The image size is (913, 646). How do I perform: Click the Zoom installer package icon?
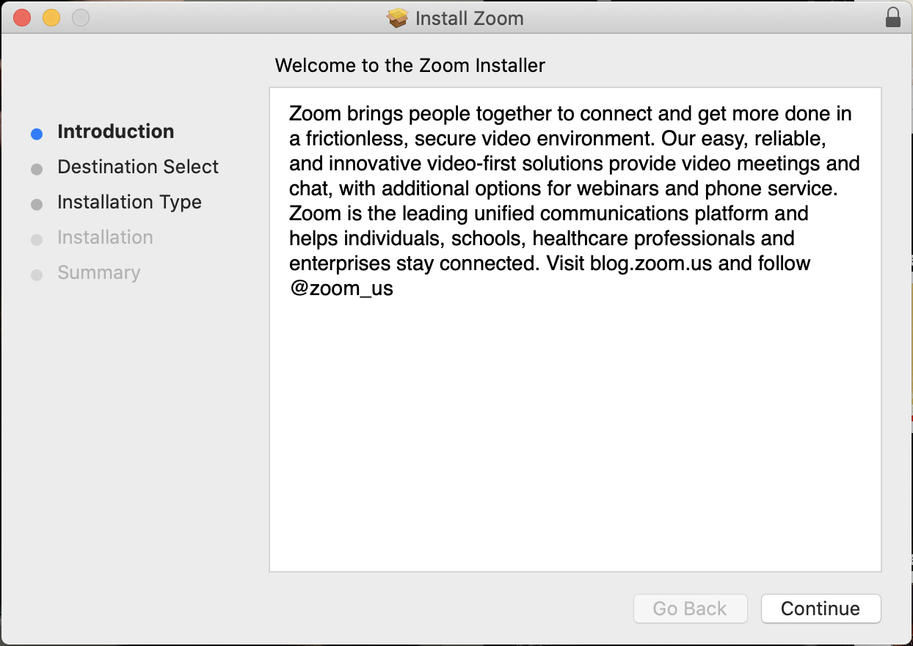pyautogui.click(x=397, y=18)
